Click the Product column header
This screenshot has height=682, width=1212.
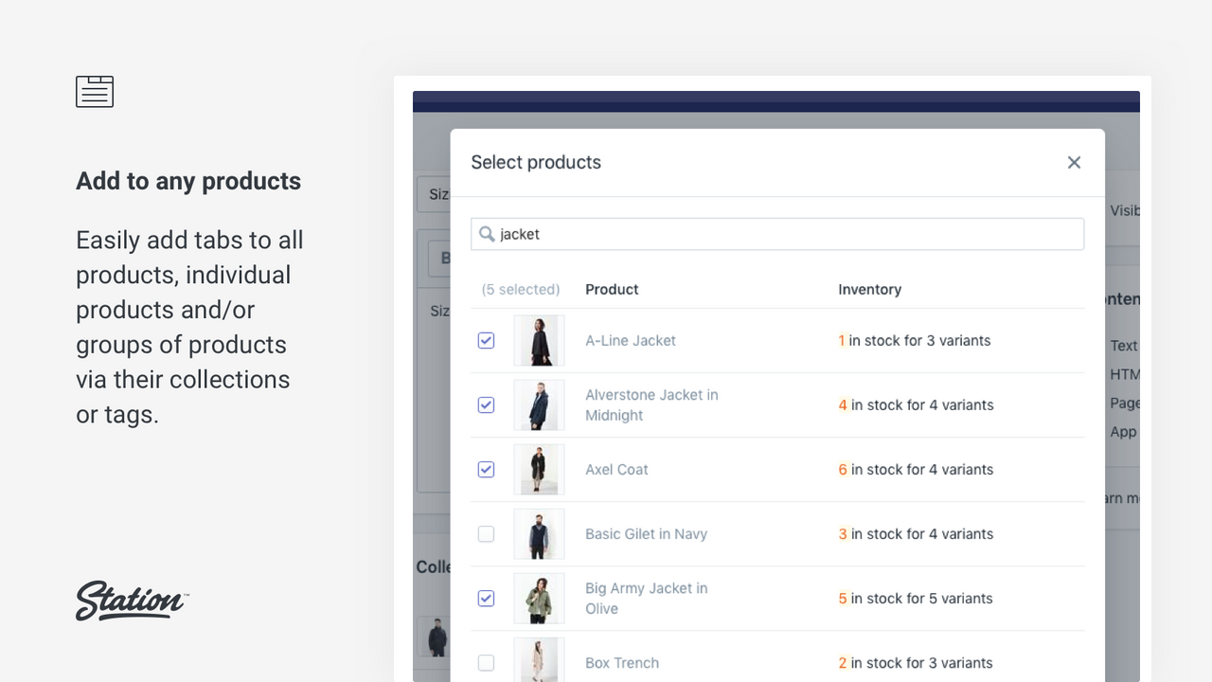coord(611,289)
